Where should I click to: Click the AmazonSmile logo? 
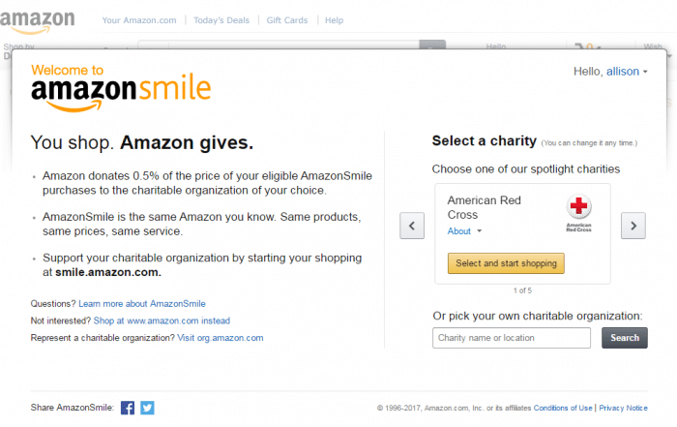[x=121, y=88]
